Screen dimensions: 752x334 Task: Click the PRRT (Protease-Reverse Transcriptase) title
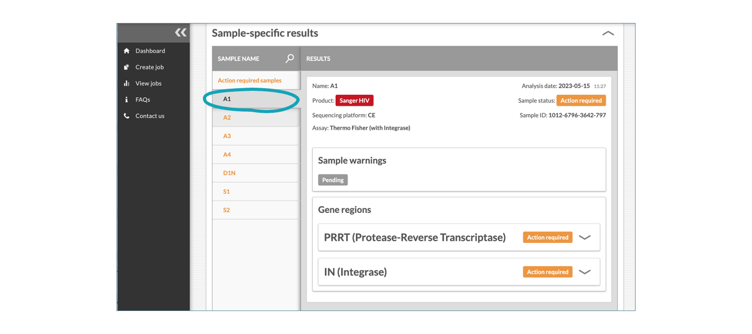coord(415,237)
